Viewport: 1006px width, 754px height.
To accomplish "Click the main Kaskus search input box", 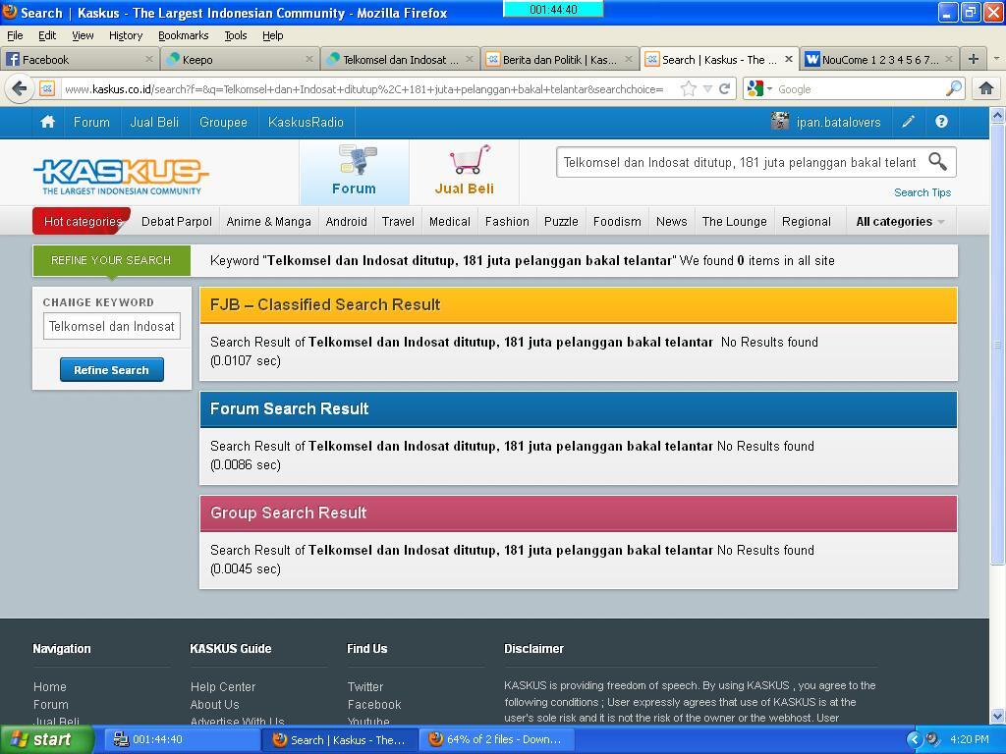I will point(741,162).
